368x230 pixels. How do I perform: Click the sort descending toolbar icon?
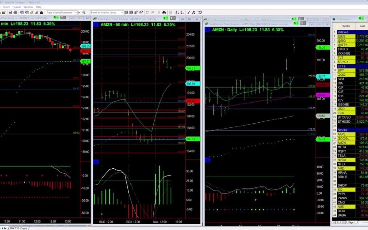(x=182, y=13)
